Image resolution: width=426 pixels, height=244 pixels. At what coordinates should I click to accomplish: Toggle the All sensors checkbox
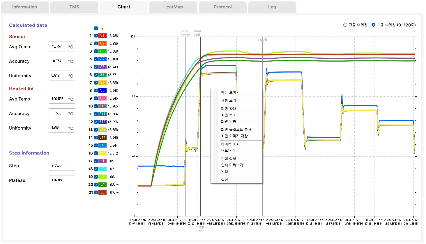96,28
